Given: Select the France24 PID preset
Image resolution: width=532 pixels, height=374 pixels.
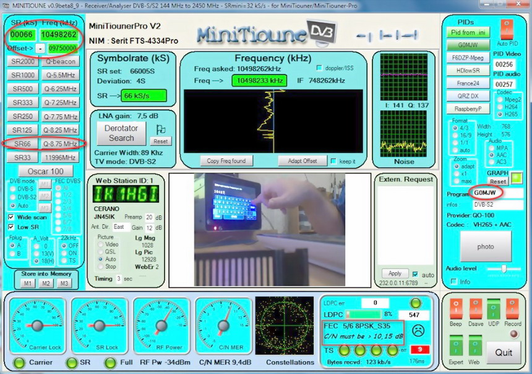Looking at the screenshot, I should coord(468,83).
